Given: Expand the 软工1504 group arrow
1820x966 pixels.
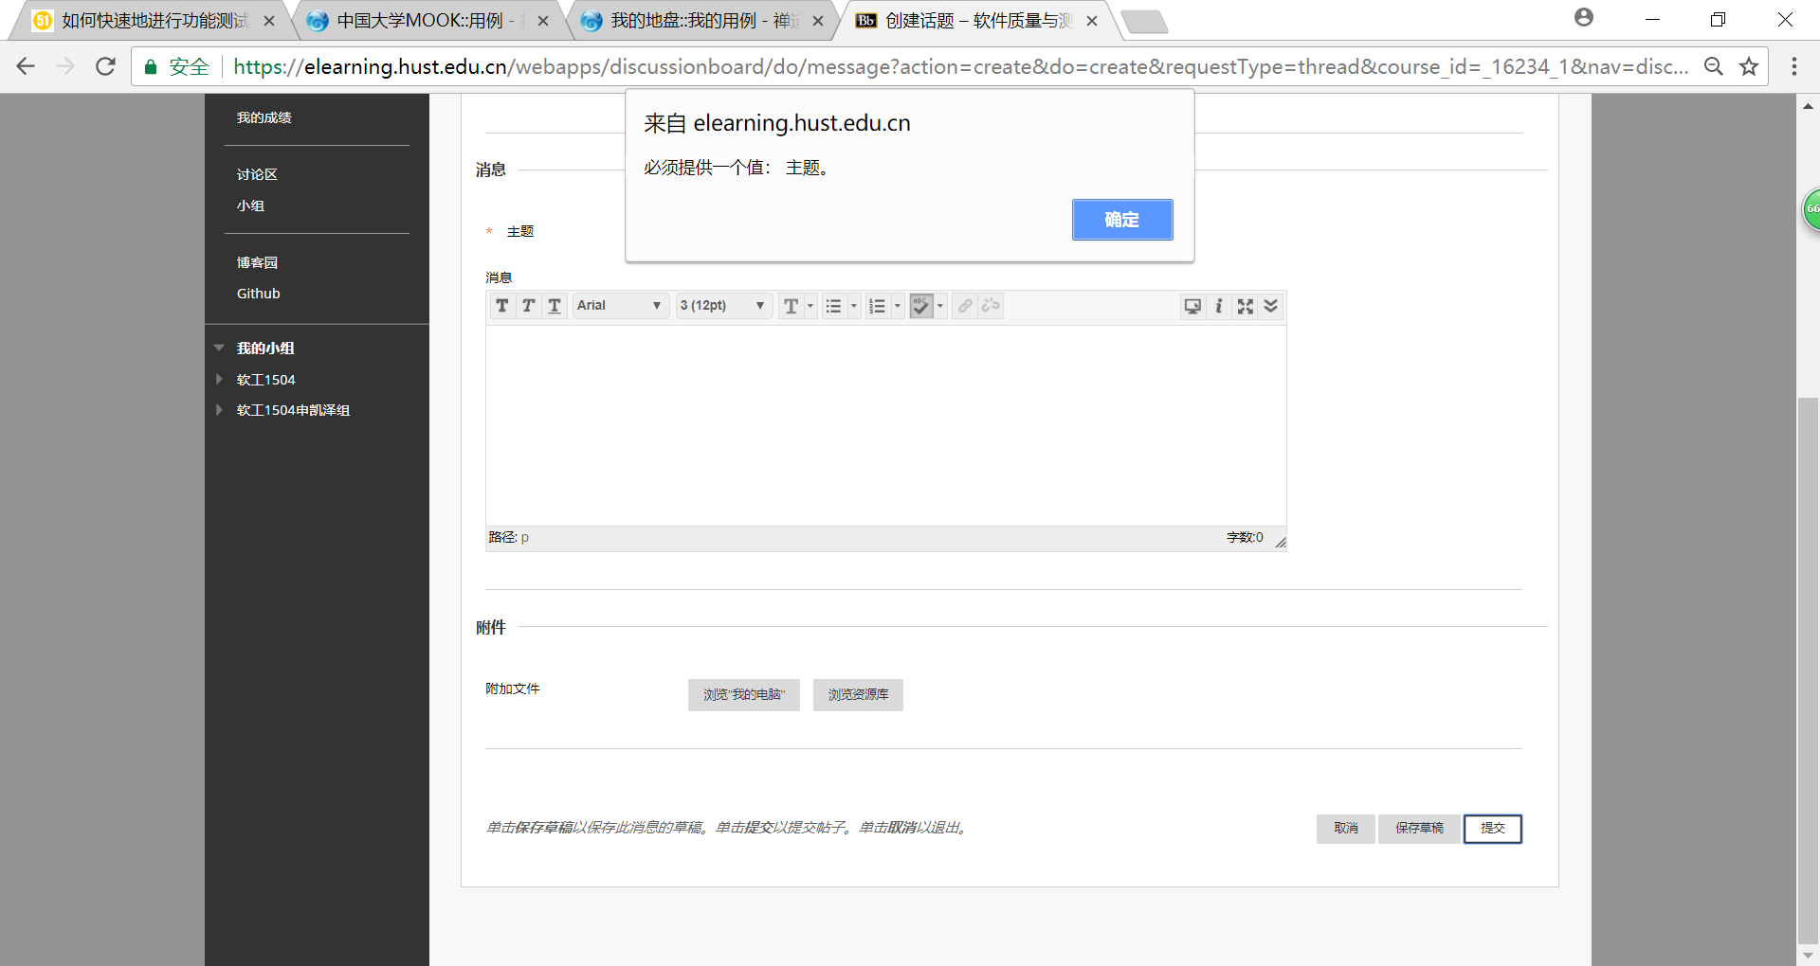Looking at the screenshot, I should point(219,379).
